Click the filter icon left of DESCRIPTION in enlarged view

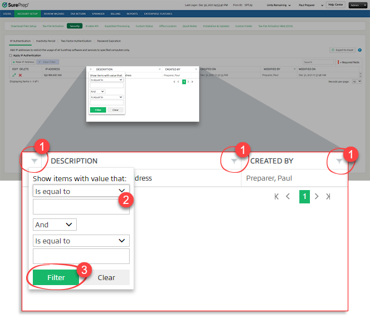coord(35,161)
